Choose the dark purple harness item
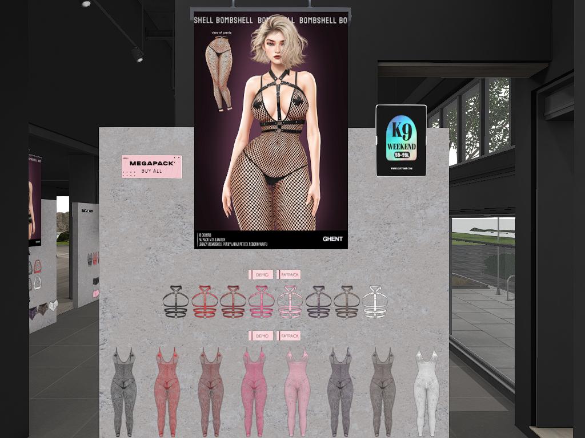The width and height of the screenshot is (585, 438). coord(318,302)
